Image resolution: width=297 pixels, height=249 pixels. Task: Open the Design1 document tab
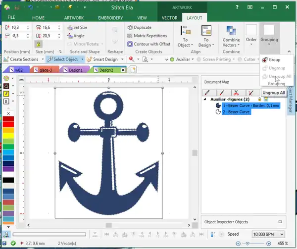click(74, 70)
